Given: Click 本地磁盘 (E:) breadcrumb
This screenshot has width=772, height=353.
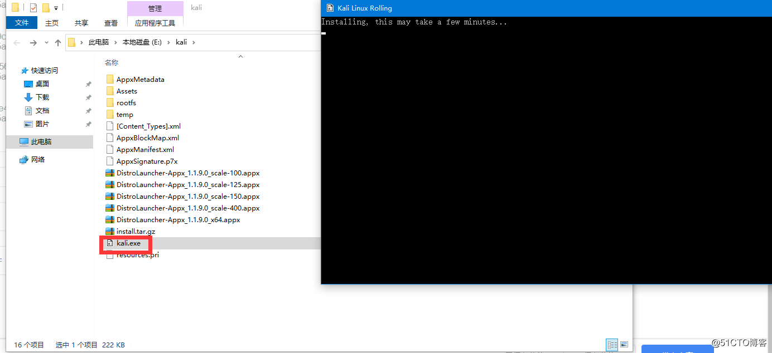Looking at the screenshot, I should tap(142, 42).
